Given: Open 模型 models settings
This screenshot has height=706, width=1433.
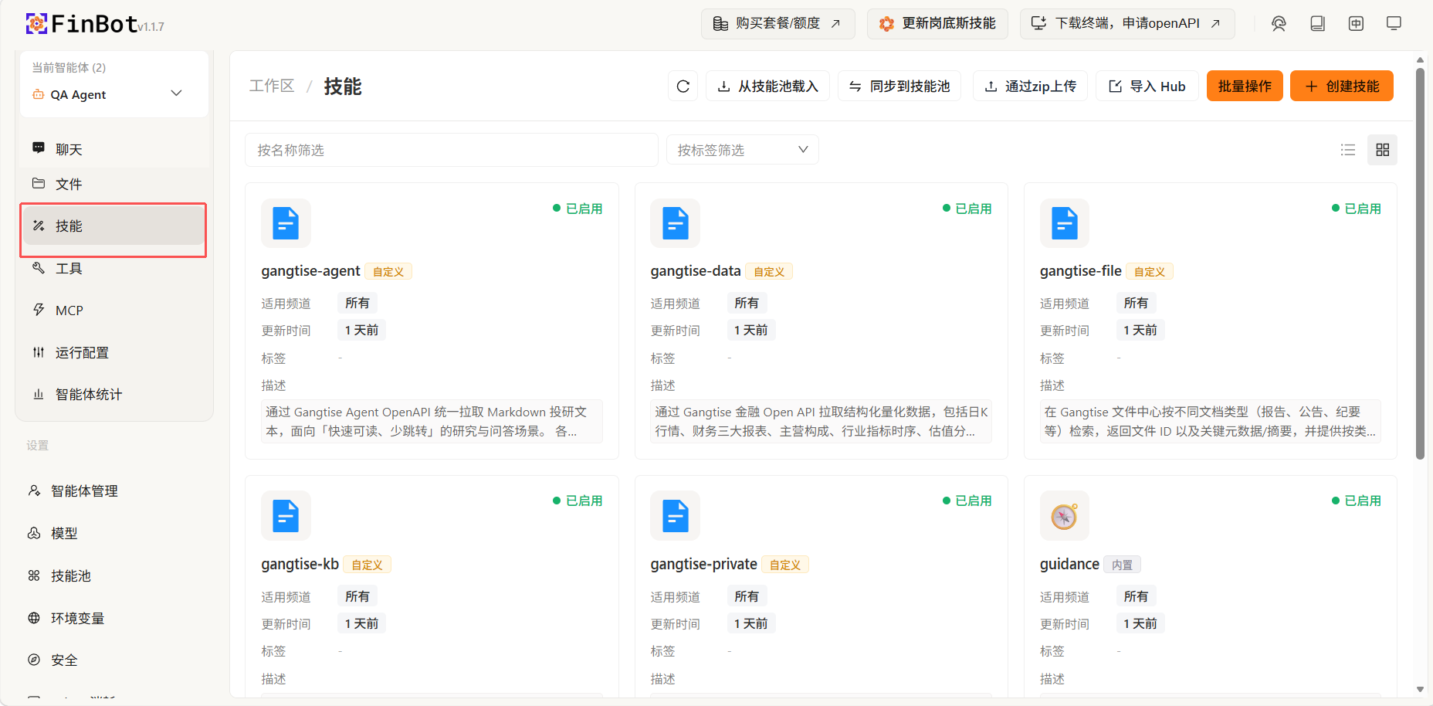Looking at the screenshot, I should (x=114, y=533).
